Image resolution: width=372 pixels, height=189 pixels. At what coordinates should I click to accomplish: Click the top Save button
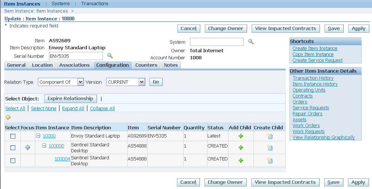(x=334, y=29)
